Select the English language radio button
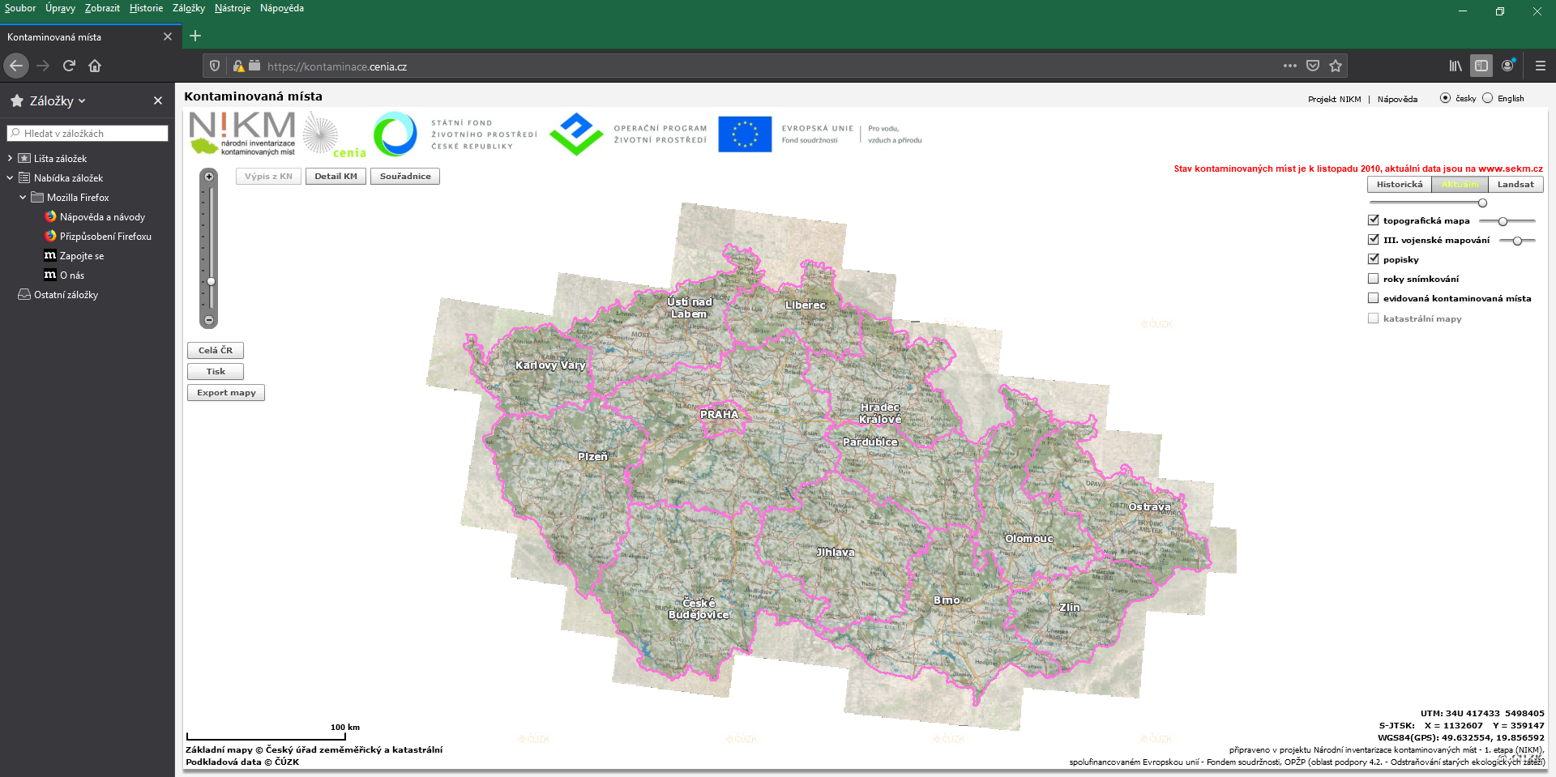 (x=1487, y=98)
